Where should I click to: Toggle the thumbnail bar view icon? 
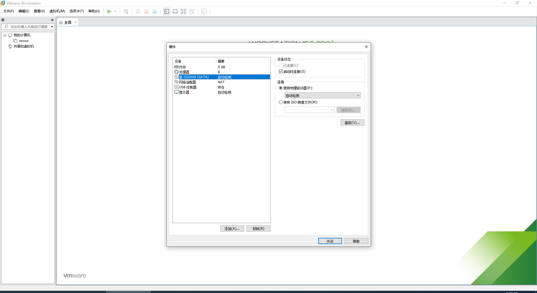(175, 11)
